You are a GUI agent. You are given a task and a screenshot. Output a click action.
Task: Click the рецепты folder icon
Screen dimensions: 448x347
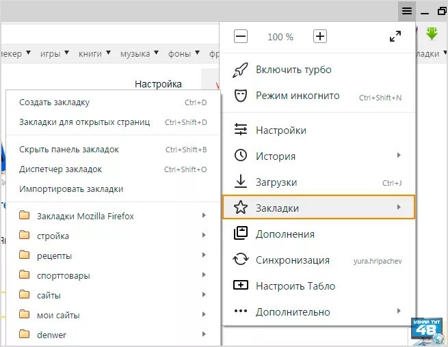coord(25,255)
